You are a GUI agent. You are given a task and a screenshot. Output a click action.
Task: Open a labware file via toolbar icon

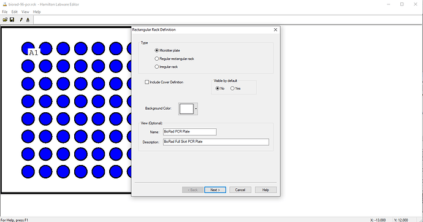[5, 20]
